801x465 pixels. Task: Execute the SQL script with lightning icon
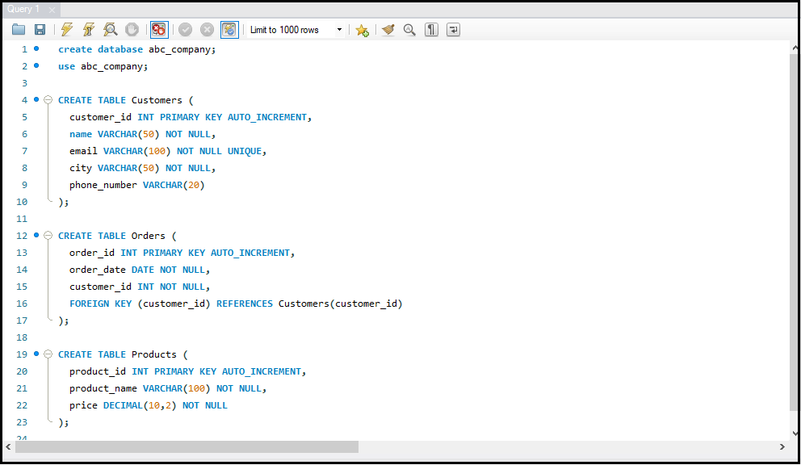click(67, 30)
